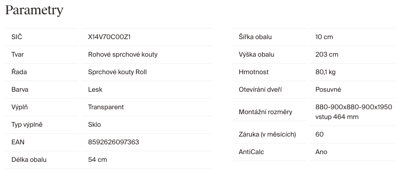Click the warranty value 60
The width and height of the screenshot is (396, 170).
coord(319,134)
